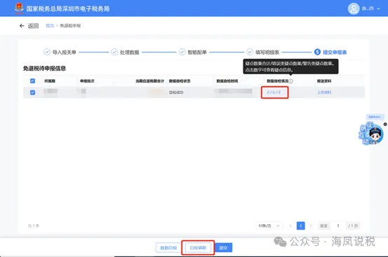Click the 数据自检时间 column header
The width and height of the screenshot is (388, 257).
pyautogui.click(x=227, y=81)
